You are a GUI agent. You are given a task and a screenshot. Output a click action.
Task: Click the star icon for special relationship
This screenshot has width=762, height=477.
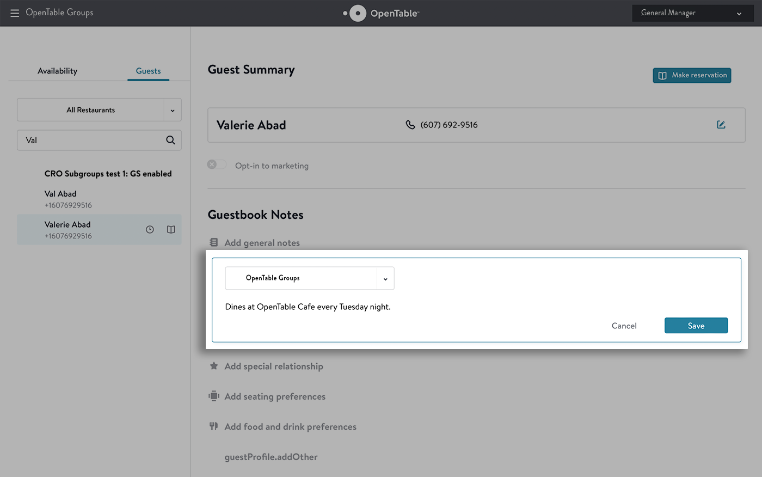click(x=214, y=366)
